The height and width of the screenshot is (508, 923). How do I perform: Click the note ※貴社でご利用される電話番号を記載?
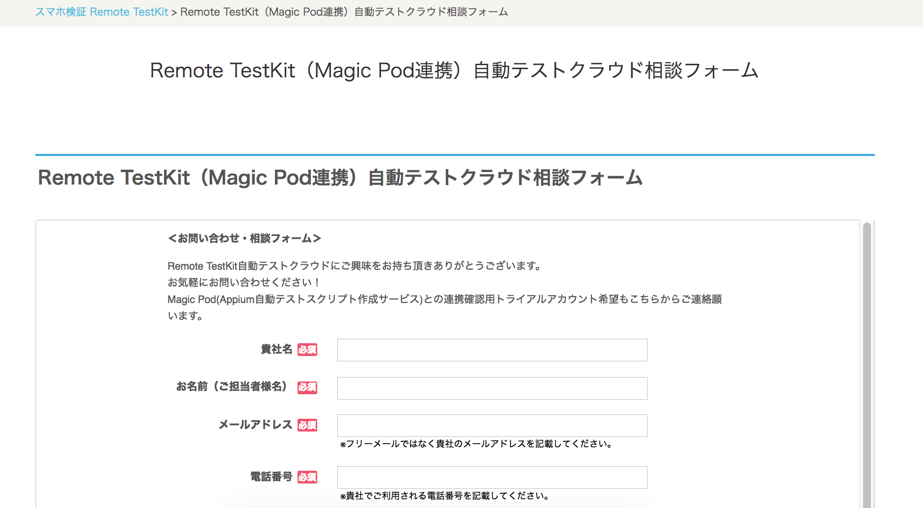(x=445, y=496)
